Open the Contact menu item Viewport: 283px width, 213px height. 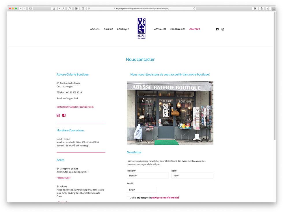pyautogui.click(x=195, y=29)
